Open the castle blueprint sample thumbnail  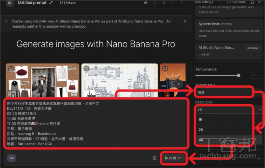[x=120, y=80]
